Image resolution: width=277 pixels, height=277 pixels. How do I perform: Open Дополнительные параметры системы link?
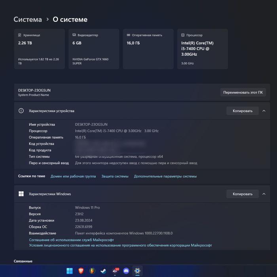165,176
